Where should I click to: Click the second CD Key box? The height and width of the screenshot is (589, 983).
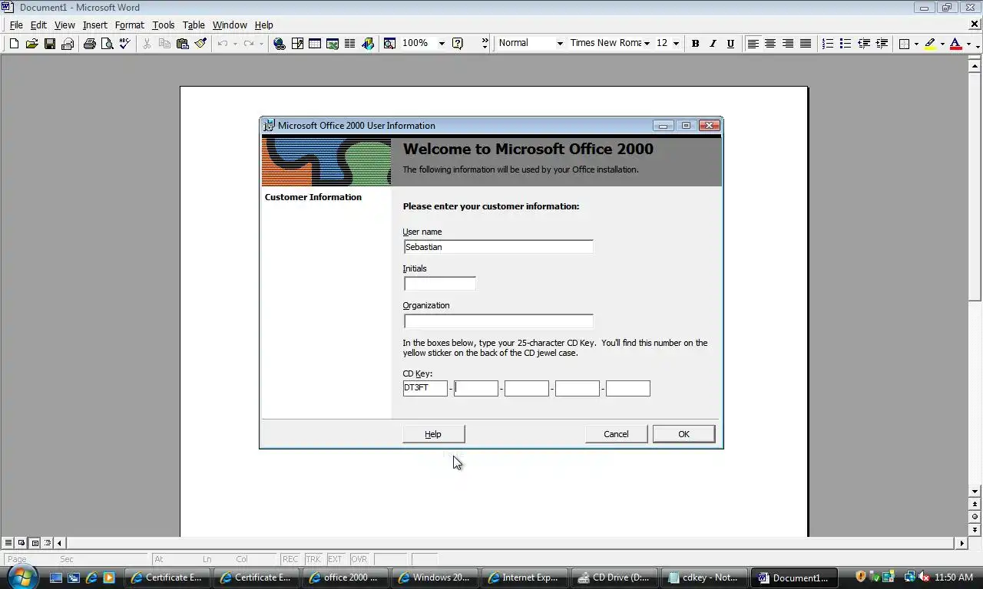pos(476,388)
